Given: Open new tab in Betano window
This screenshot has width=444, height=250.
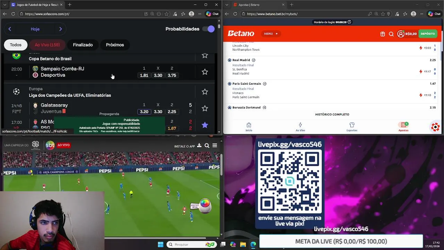Looking at the screenshot, I should [291, 5].
